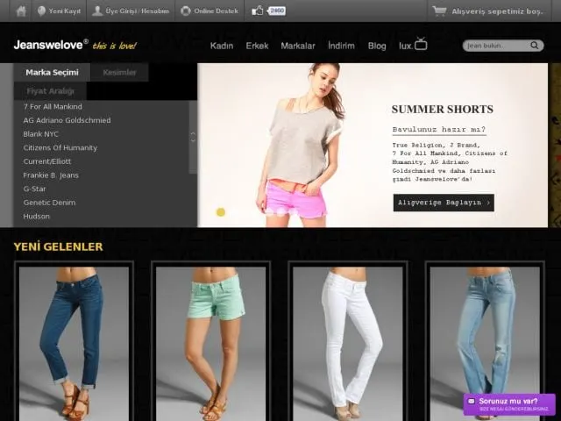Screen dimensions: 561x421
Task: Click the YENİ GELENLER heading
Action: tap(59, 246)
